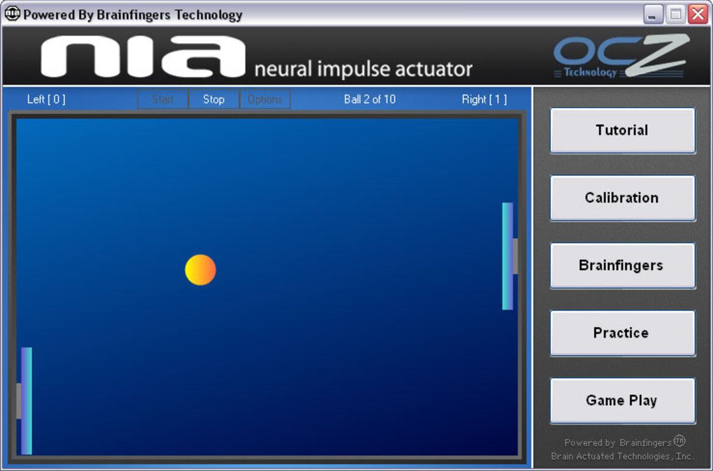Click 'Brain Actuated Technologies, Inc.' text
Image resolution: width=713 pixels, height=471 pixels.
click(x=623, y=456)
